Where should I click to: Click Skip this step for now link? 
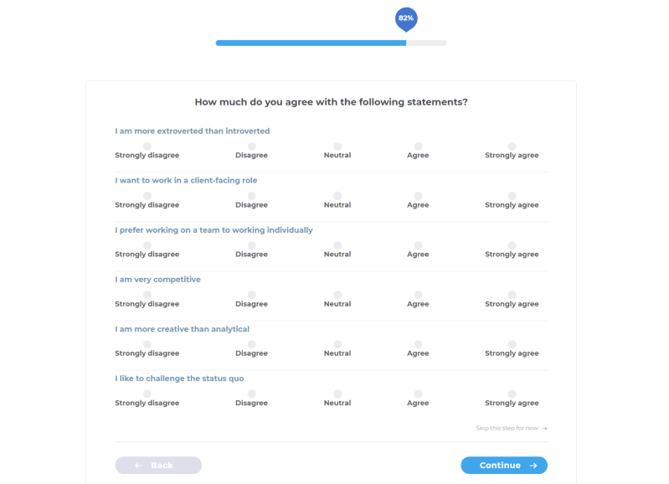tap(507, 428)
